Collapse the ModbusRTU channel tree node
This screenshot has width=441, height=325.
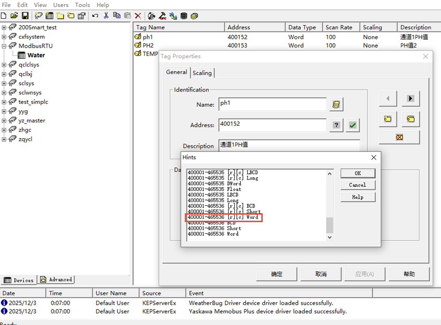[4, 46]
